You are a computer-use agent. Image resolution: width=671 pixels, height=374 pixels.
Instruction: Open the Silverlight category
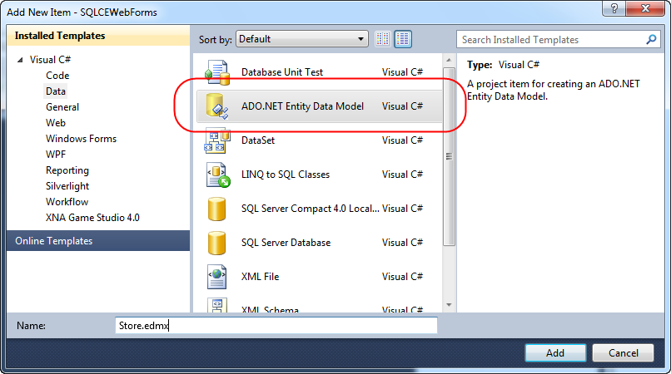click(67, 186)
